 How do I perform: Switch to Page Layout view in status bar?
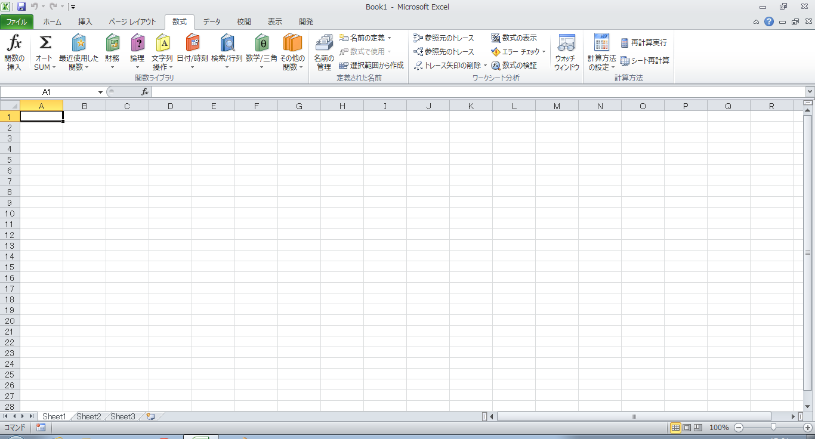click(687, 428)
